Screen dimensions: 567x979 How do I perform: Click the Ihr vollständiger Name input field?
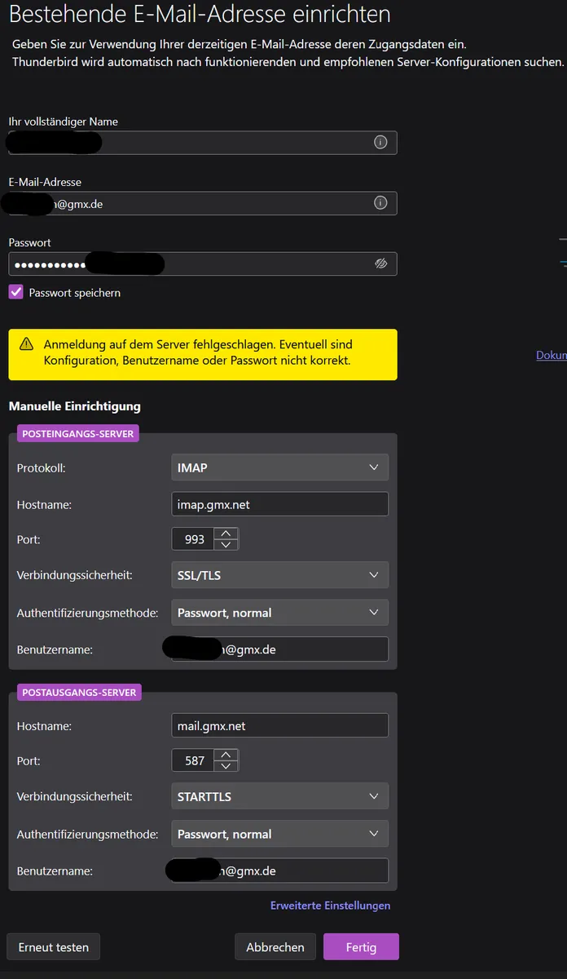(203, 142)
